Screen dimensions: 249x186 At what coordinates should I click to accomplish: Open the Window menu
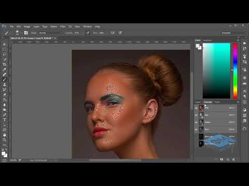point(87,26)
